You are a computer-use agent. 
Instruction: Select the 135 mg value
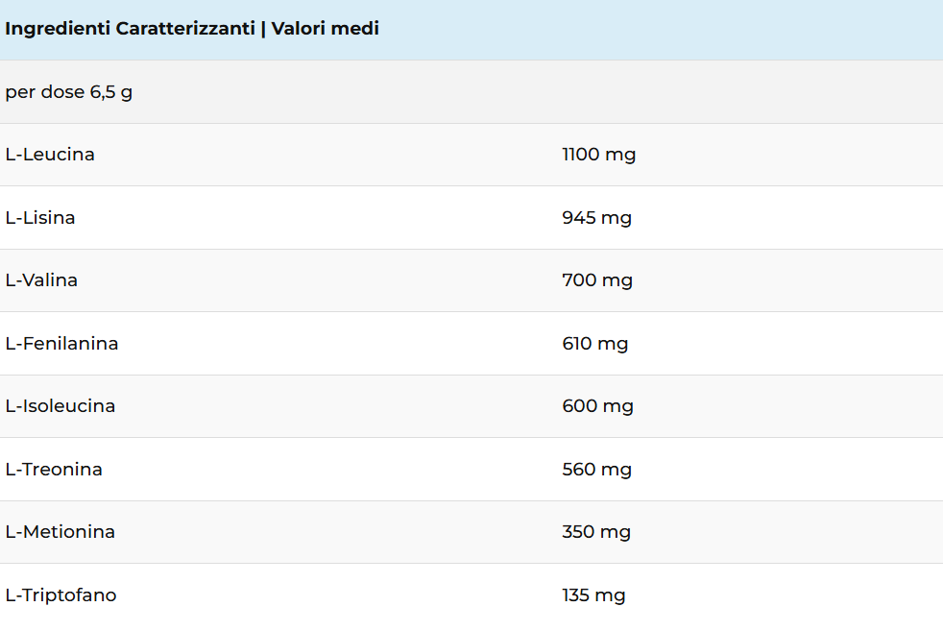pos(593,595)
